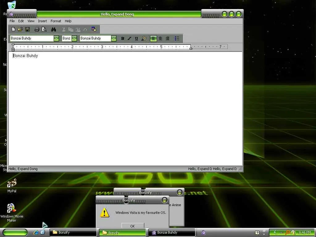The width and height of the screenshot is (316, 237).
Task: Toggle bullet list style
Action: pos(177,38)
